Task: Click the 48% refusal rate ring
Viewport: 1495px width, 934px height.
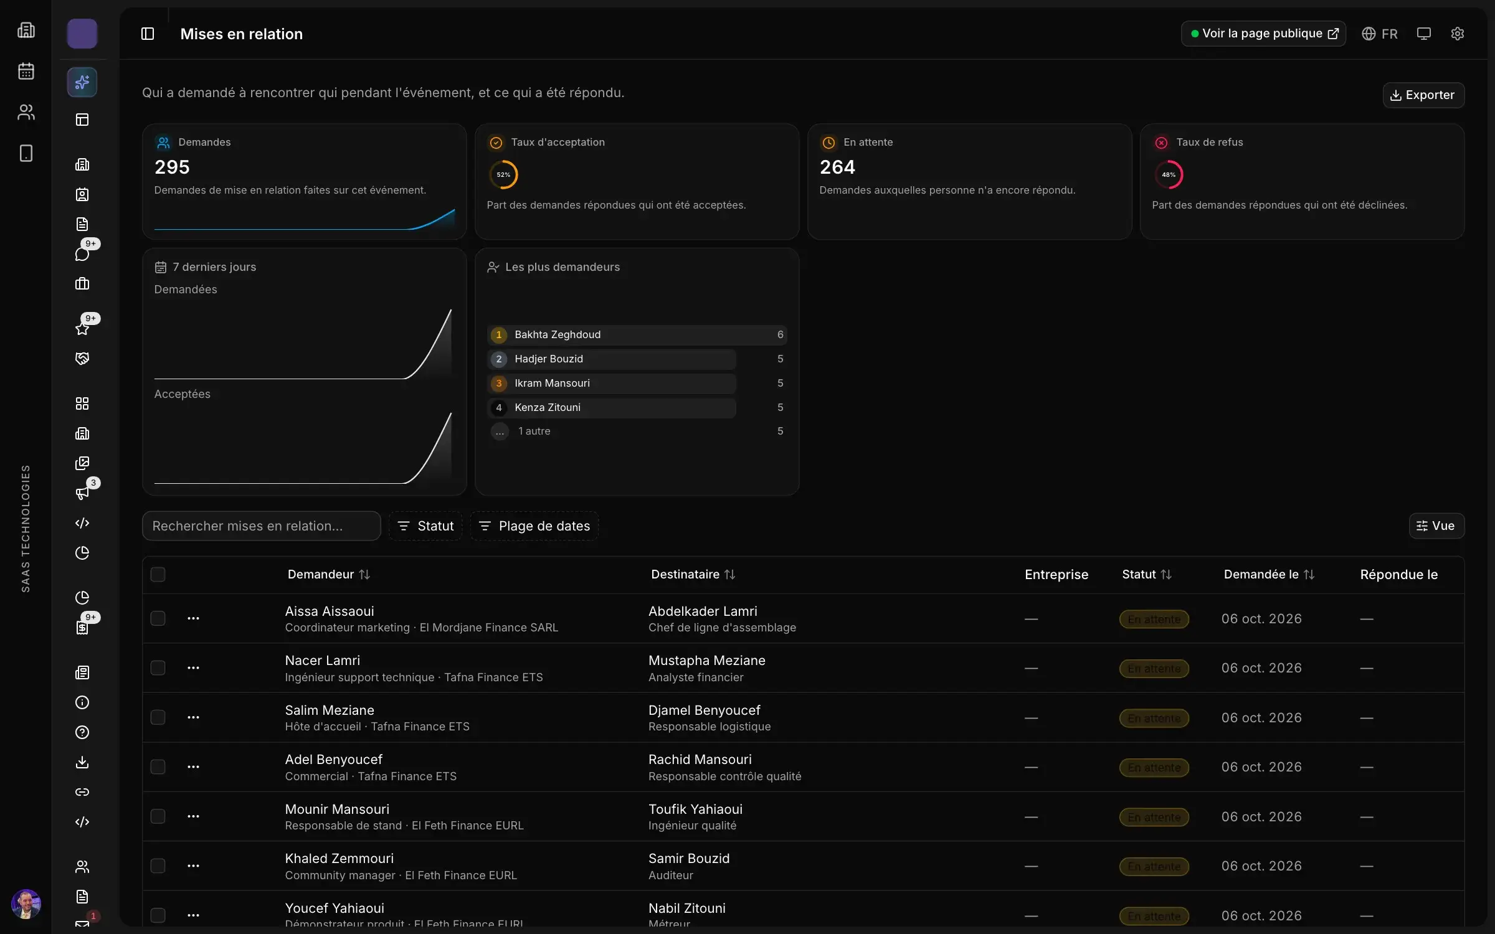Action: pyautogui.click(x=1169, y=175)
